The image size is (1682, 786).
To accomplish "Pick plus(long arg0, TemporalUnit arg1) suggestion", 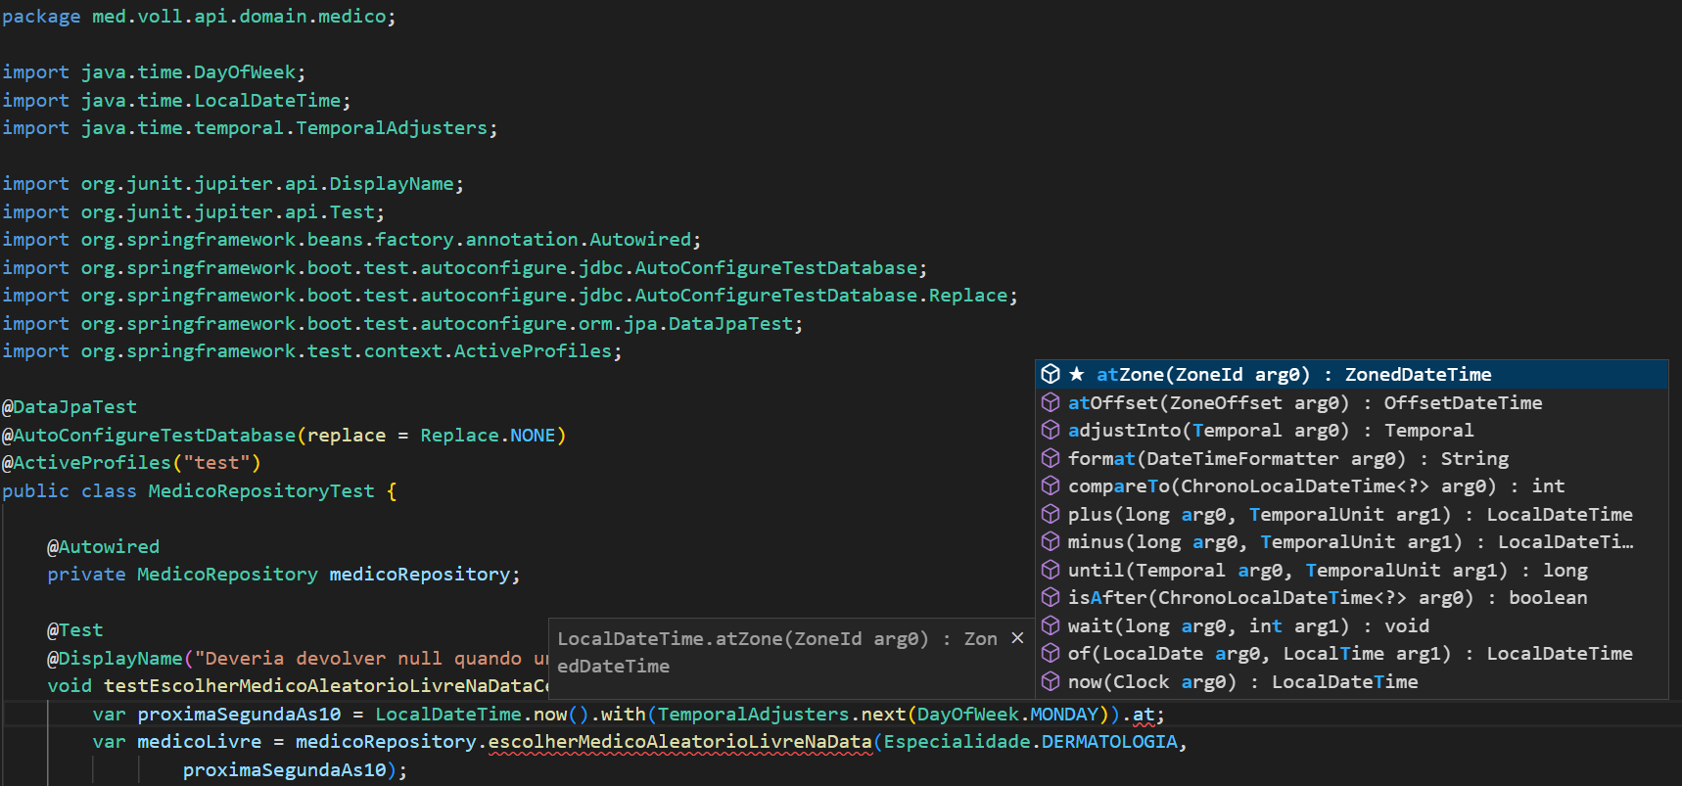I will pyautogui.click(x=1352, y=514).
